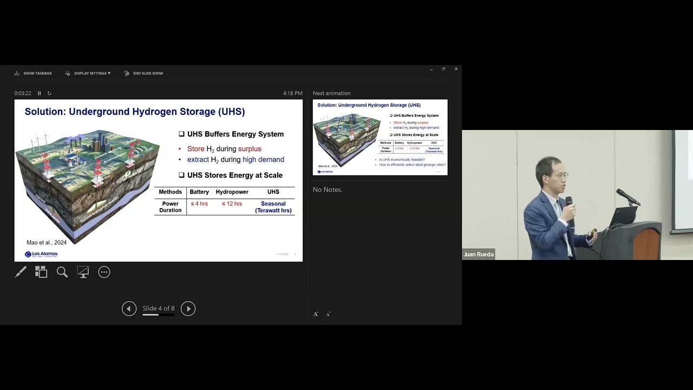
Task: Restart the slide timer
Action: click(49, 93)
